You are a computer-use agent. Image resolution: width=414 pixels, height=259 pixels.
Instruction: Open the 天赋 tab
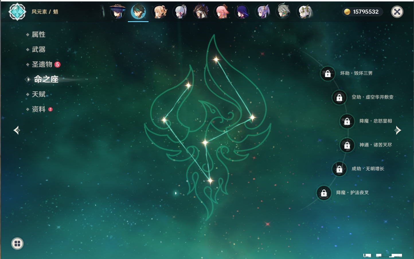38,94
